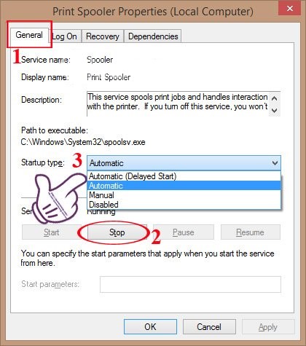Click the Apply button
Image resolution: width=306 pixels, height=346 pixels.
pos(268,327)
